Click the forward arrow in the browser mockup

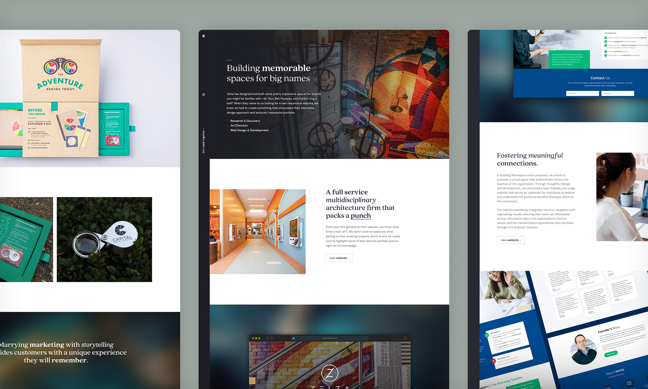click(272, 338)
